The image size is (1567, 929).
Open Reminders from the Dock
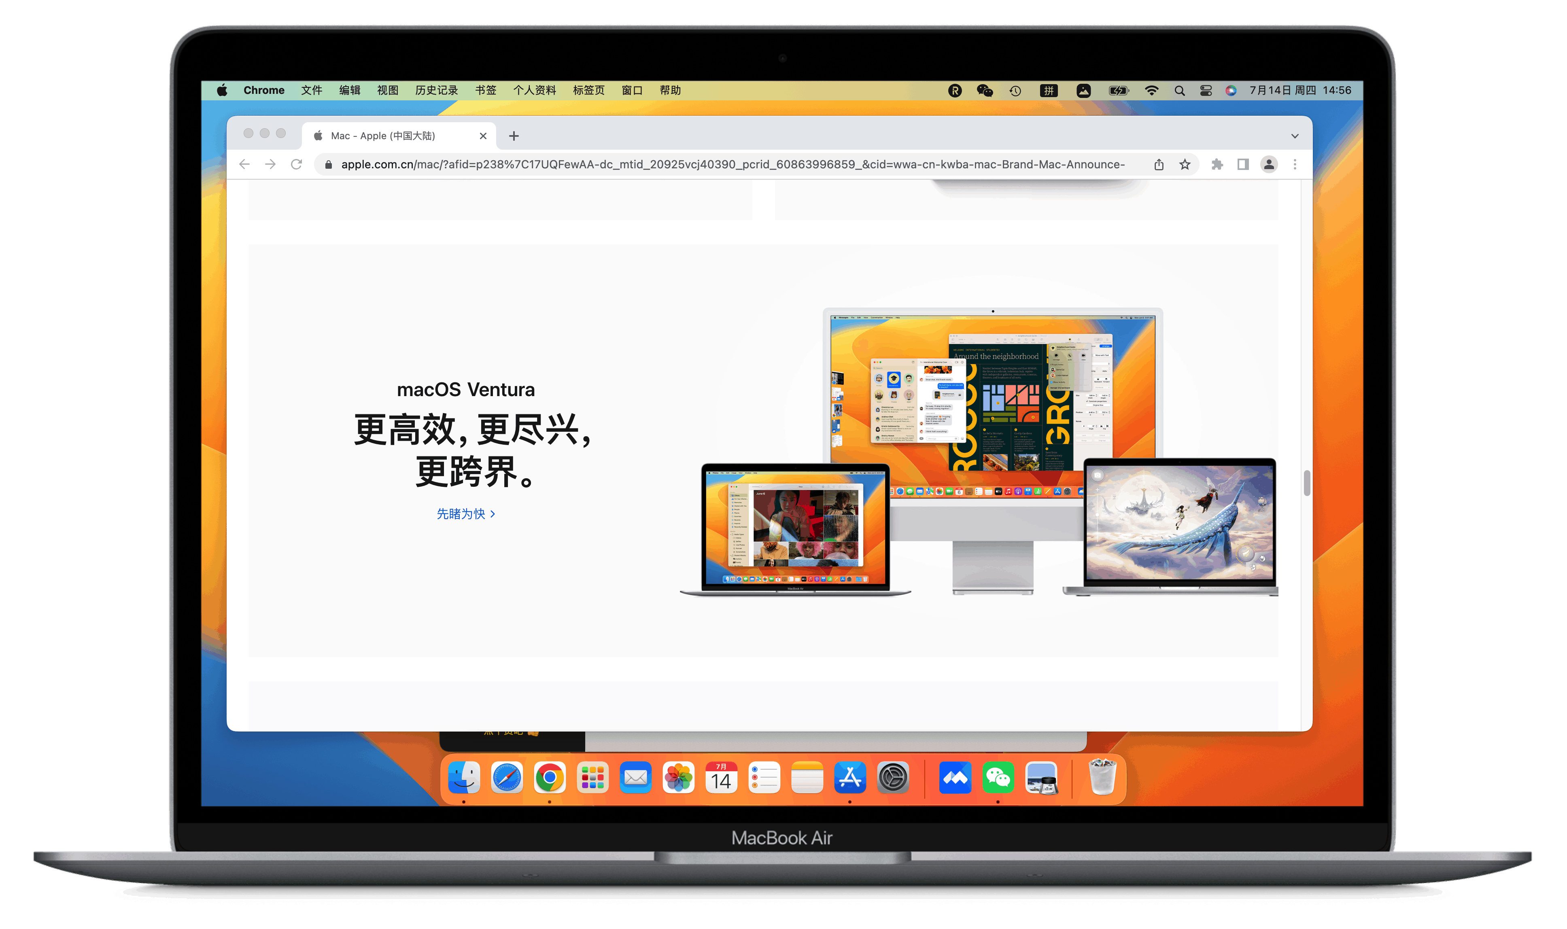764,778
